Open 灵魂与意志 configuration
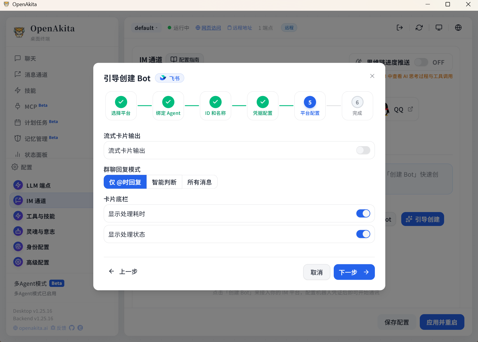The width and height of the screenshot is (478, 342). (x=34, y=231)
